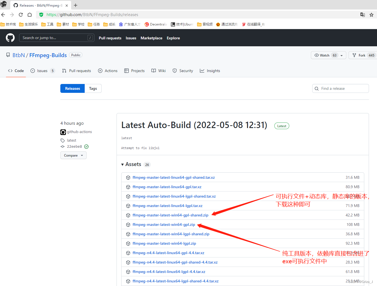This screenshot has width=377, height=286.
Task: Click the github-actions author link
Action: (79, 132)
